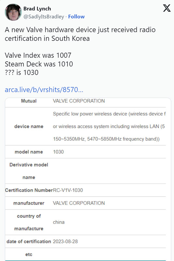Click the model name row label
This screenshot has width=174, height=261.
29,152
